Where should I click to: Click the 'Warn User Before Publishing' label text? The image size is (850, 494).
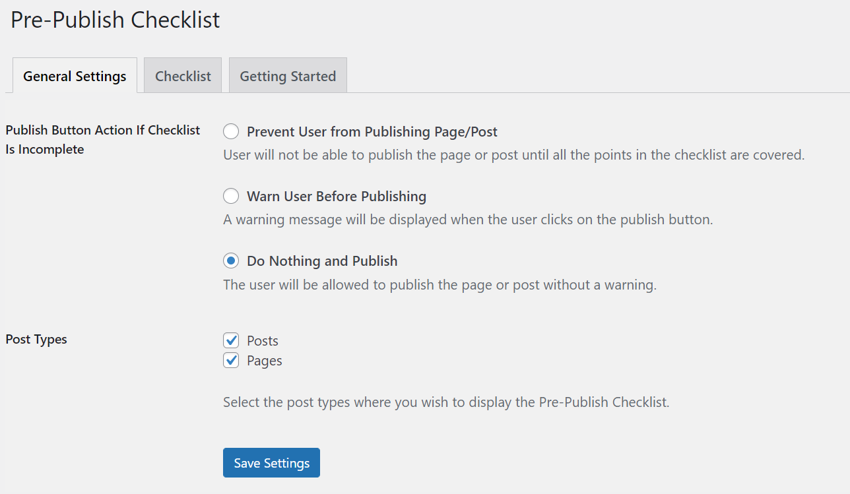(337, 197)
